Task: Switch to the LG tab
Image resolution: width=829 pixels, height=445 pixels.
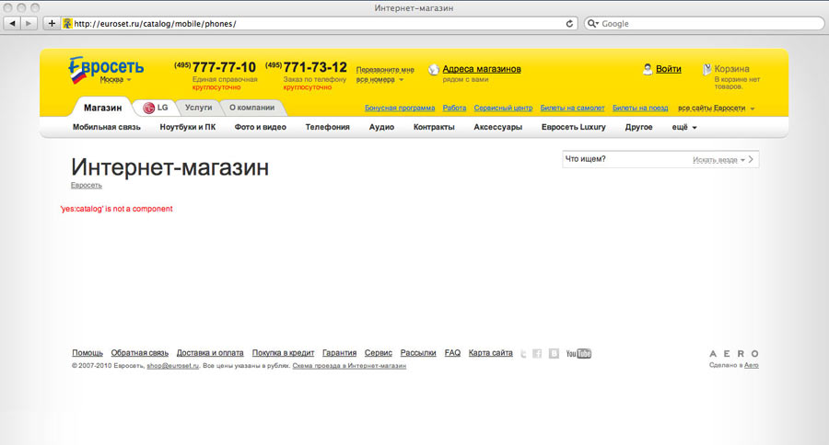Action: pyautogui.click(x=156, y=108)
